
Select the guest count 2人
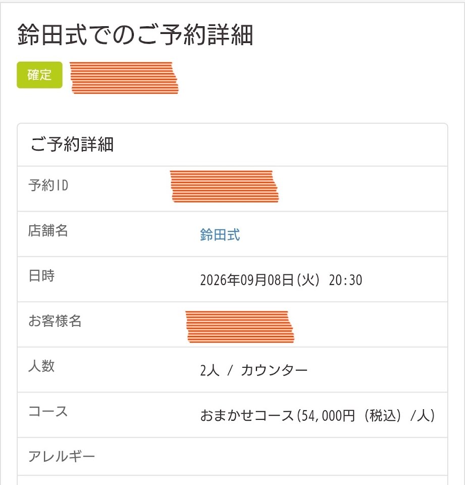[210, 371]
